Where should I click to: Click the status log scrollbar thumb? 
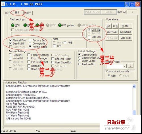coord(134,113)
